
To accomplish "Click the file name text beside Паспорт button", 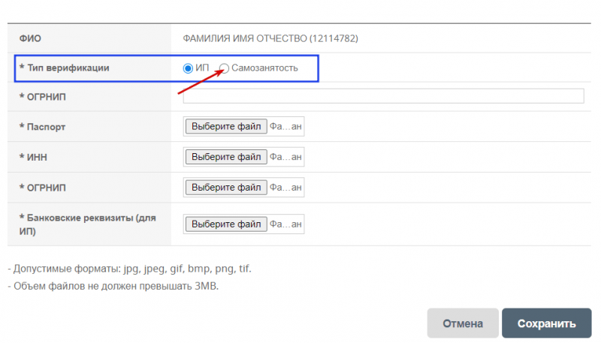I will [x=285, y=127].
